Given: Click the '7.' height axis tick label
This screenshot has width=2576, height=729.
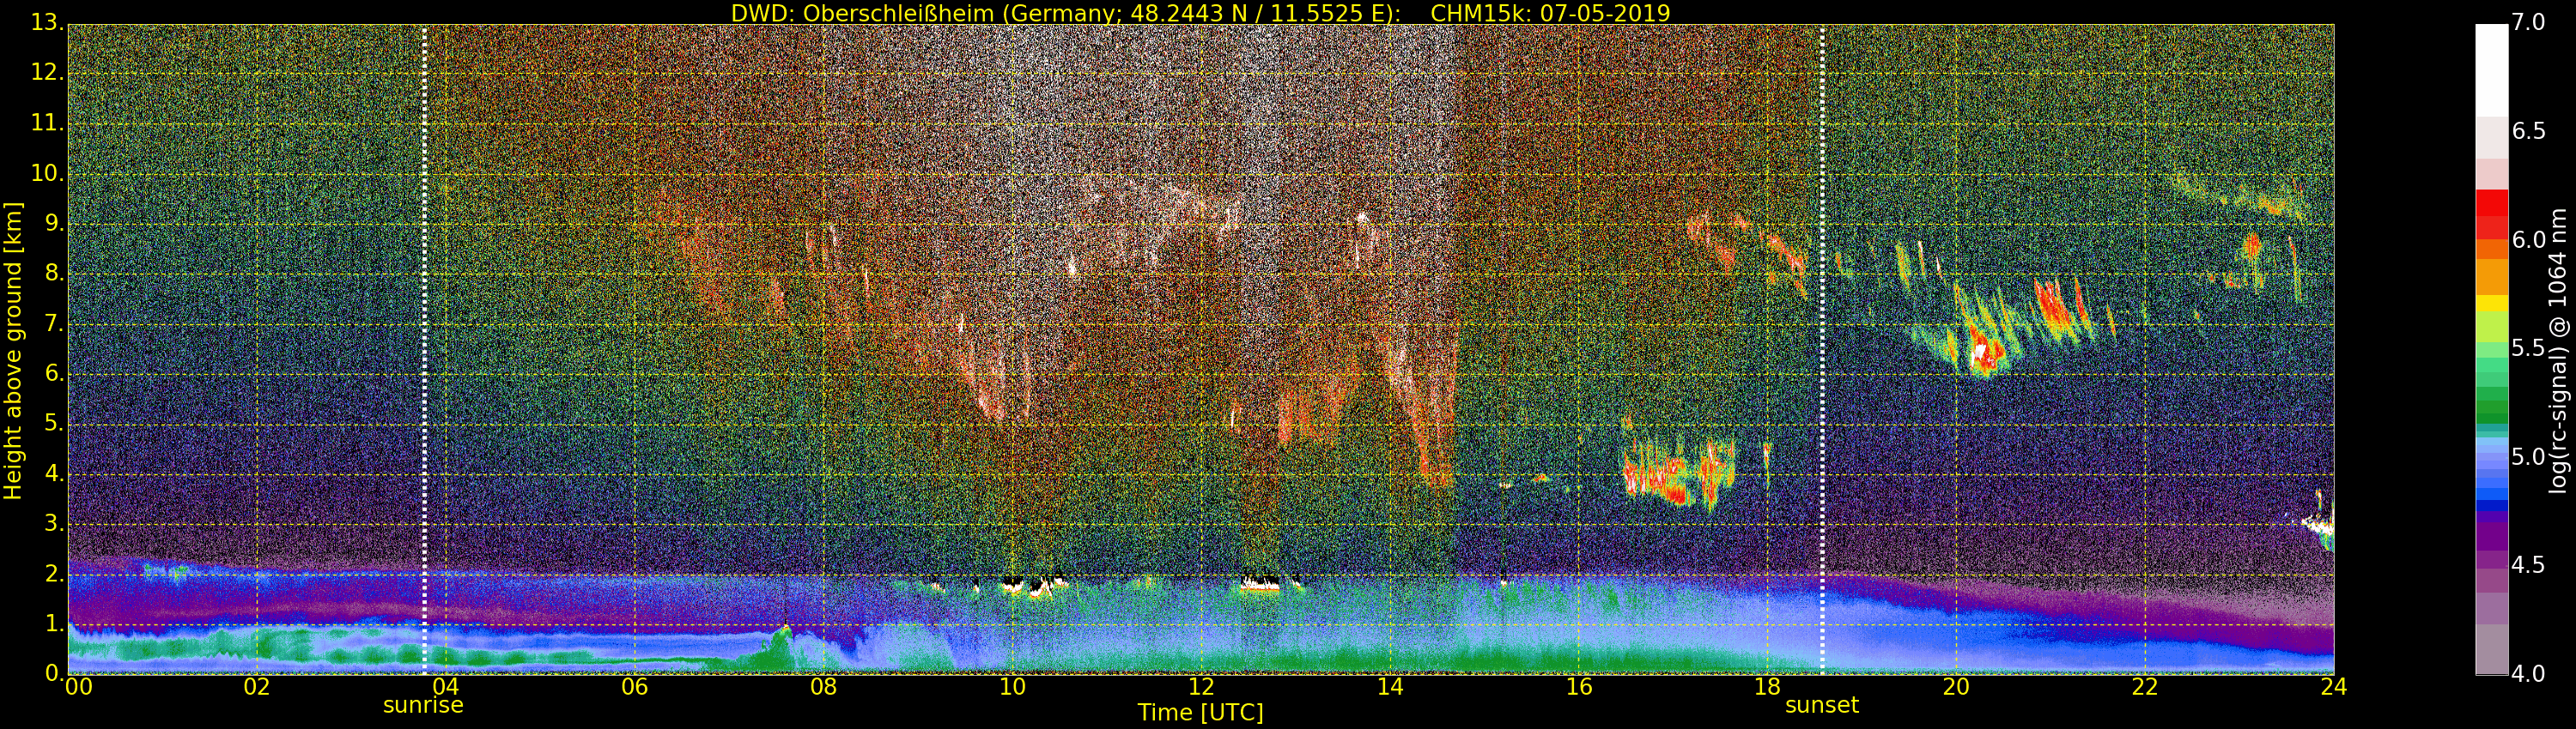Looking at the screenshot, I should [54, 323].
